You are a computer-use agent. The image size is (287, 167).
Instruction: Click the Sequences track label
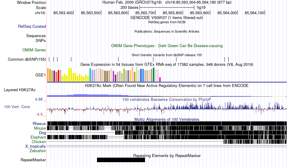(x=36, y=36)
